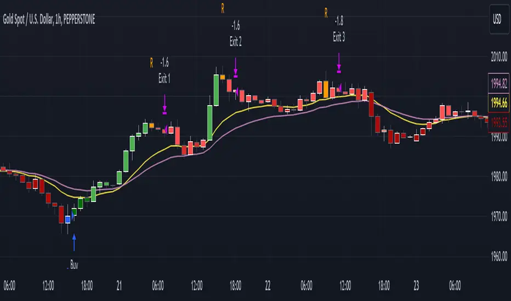Image resolution: width=511 pixels, height=301 pixels.
Task: Select the Buy label below the blue arrow
Action: 74,265
